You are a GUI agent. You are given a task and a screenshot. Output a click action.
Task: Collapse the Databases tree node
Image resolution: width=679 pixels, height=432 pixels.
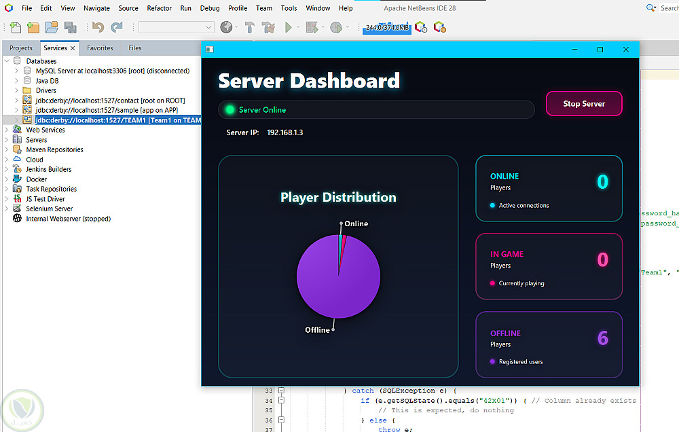click(x=7, y=61)
